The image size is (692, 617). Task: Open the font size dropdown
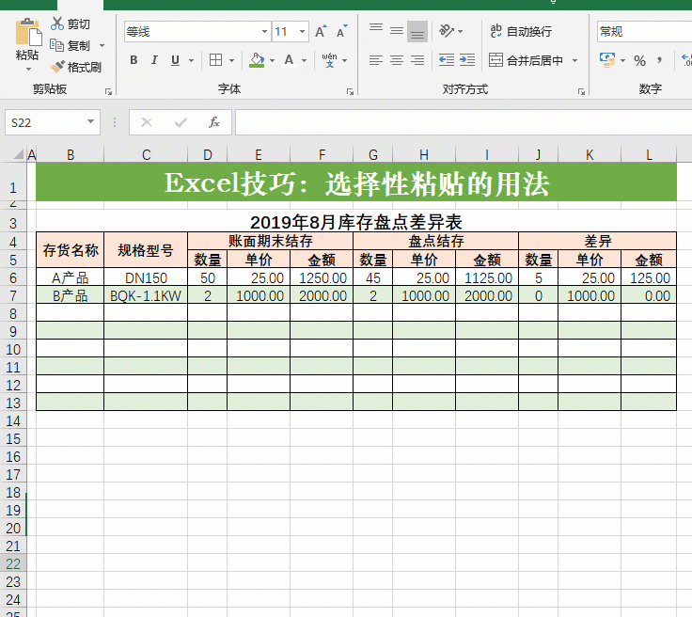(303, 32)
